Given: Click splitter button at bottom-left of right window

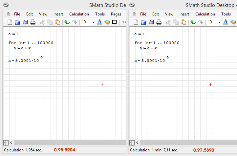Looking at the screenshot, I should 132,143.
